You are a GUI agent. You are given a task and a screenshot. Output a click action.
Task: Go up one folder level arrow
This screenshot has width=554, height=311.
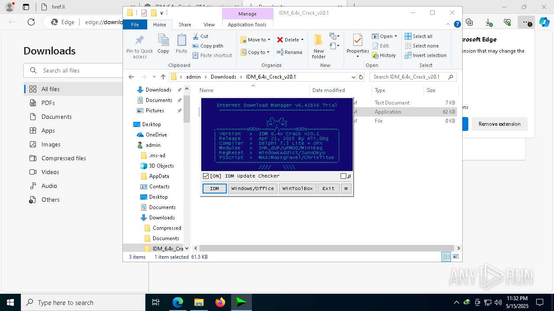pyautogui.click(x=163, y=77)
